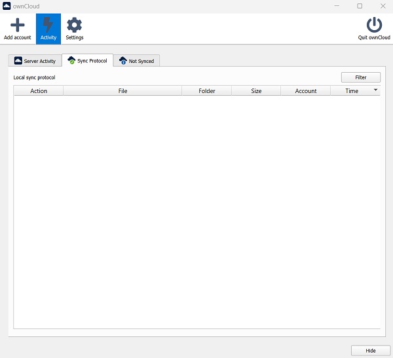The width and height of the screenshot is (393, 358).
Task: Quit ownCloud with the power icon
Action: [374, 25]
